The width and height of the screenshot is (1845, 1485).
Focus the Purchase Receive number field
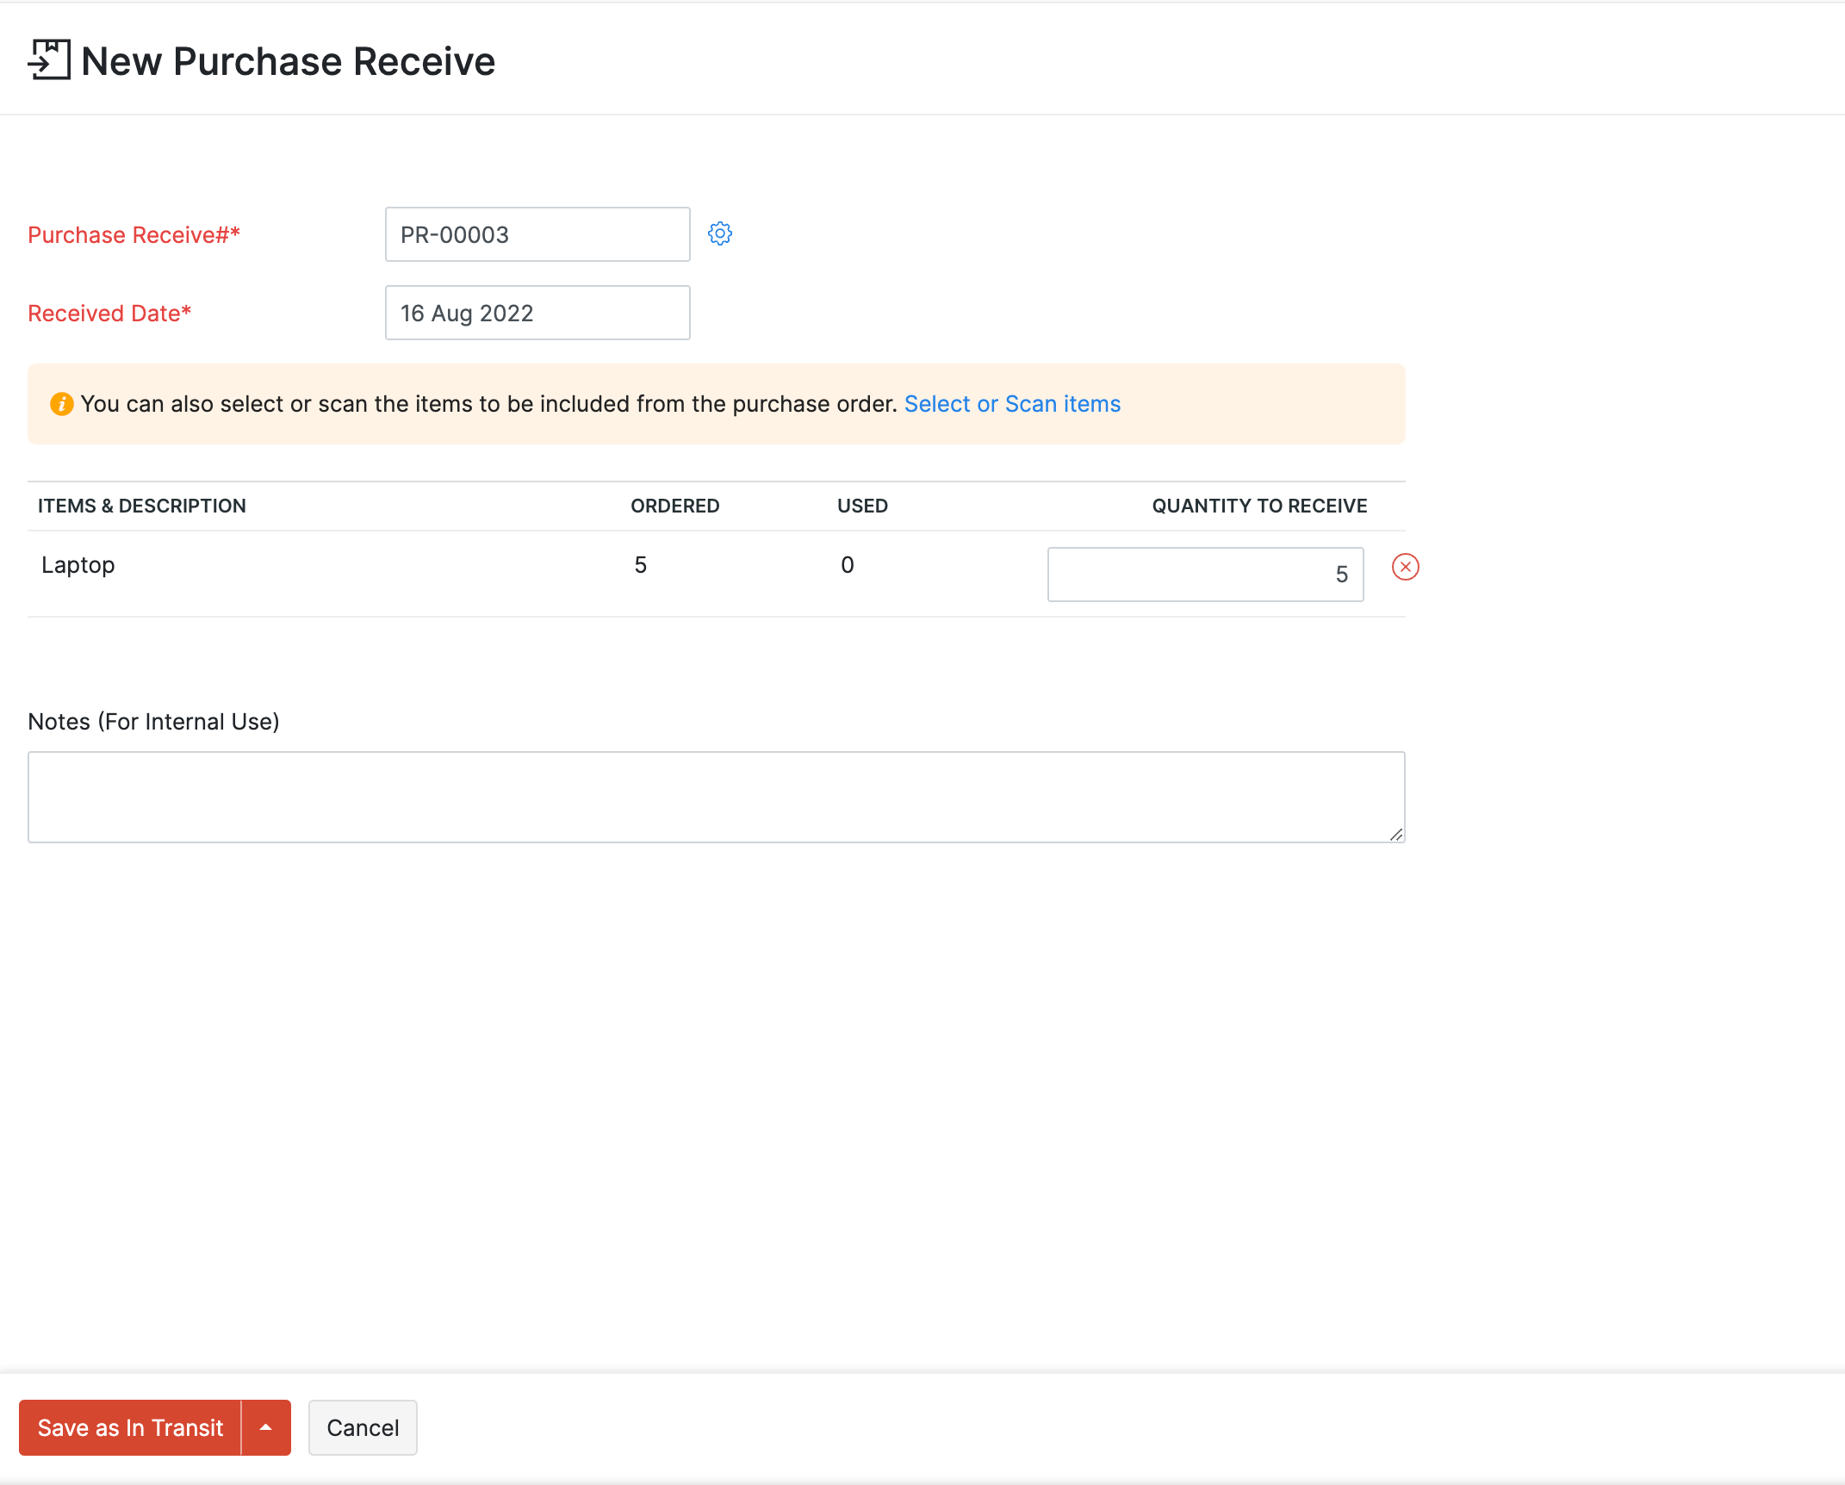(537, 234)
